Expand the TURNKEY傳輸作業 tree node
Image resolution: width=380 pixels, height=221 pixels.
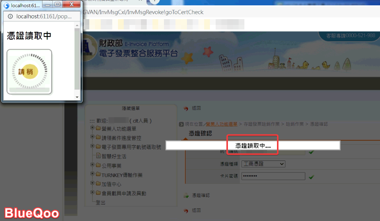pyautogui.click(x=92, y=175)
